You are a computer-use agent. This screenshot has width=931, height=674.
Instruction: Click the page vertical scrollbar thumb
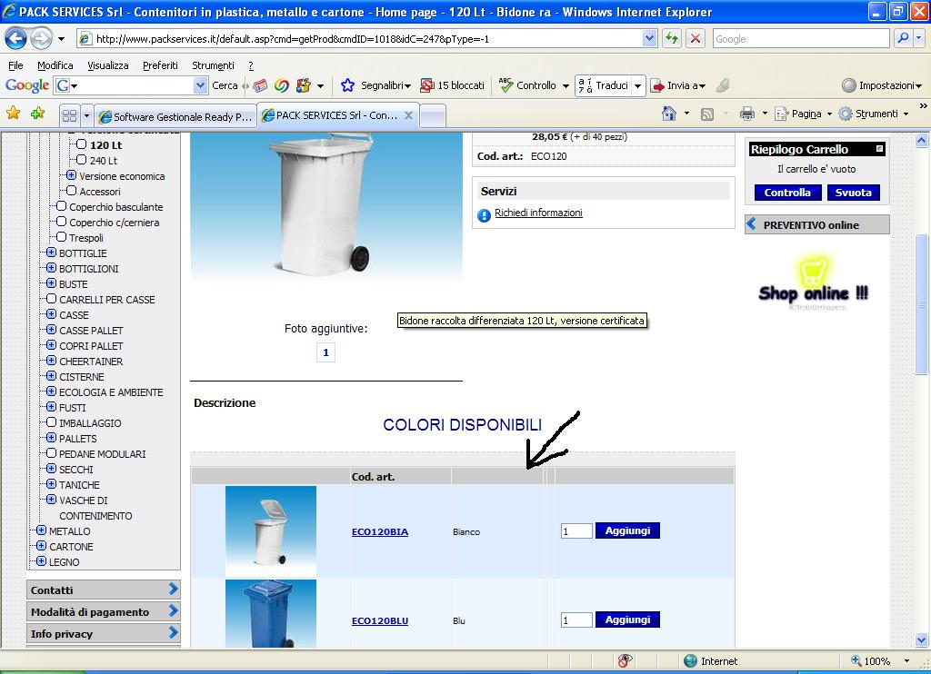[921, 303]
